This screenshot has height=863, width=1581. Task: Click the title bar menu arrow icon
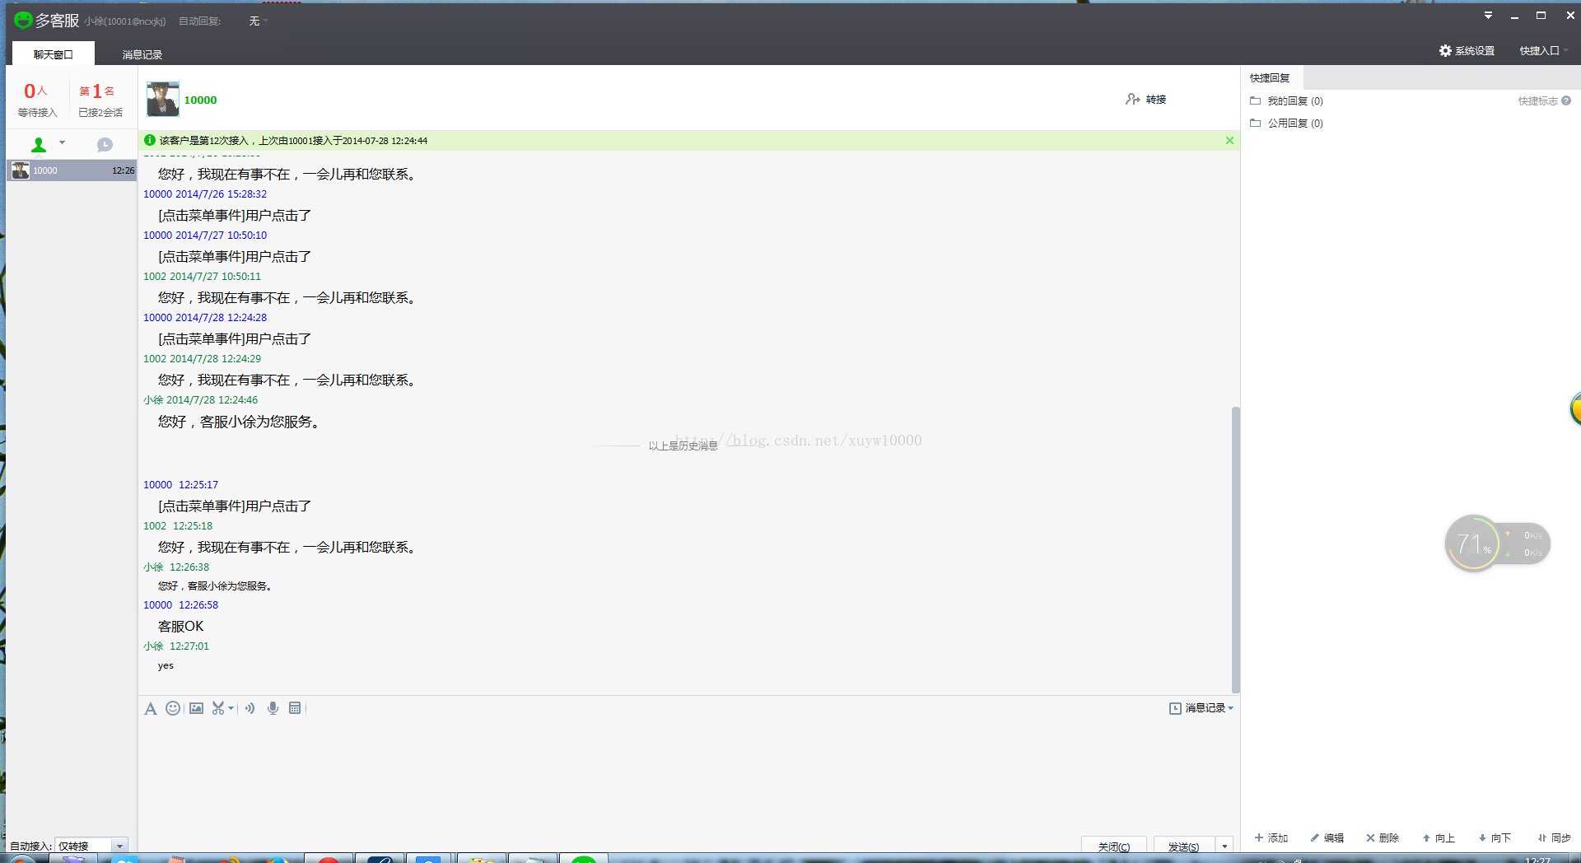1488,16
